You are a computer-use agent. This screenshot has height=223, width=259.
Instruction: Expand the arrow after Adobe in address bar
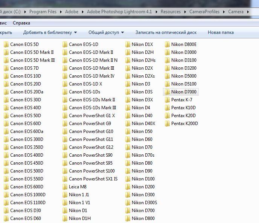click(83, 12)
